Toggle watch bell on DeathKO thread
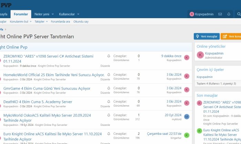 (x=109, y=101)
